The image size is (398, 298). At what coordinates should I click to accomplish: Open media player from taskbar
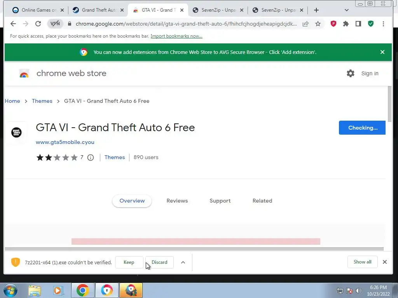pyautogui.click(x=58, y=290)
